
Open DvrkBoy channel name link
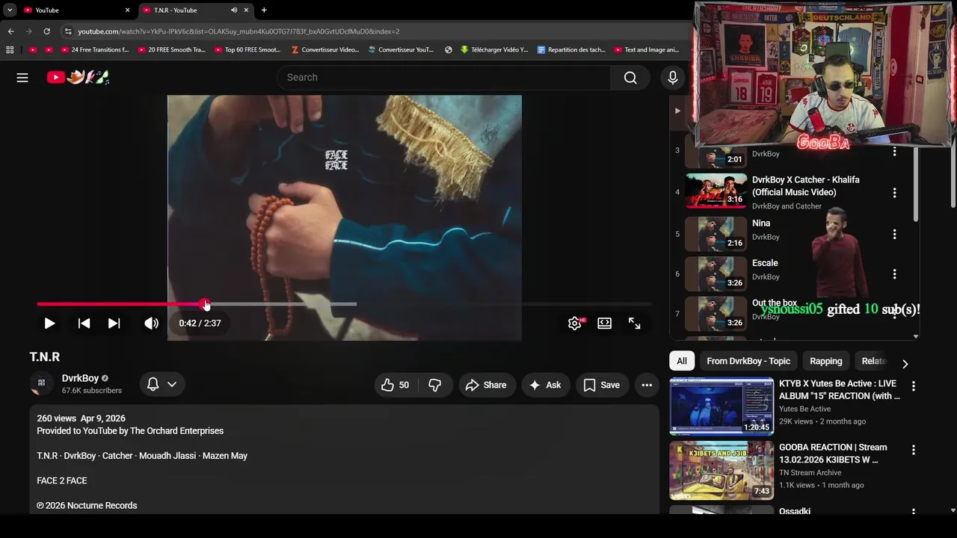point(80,378)
